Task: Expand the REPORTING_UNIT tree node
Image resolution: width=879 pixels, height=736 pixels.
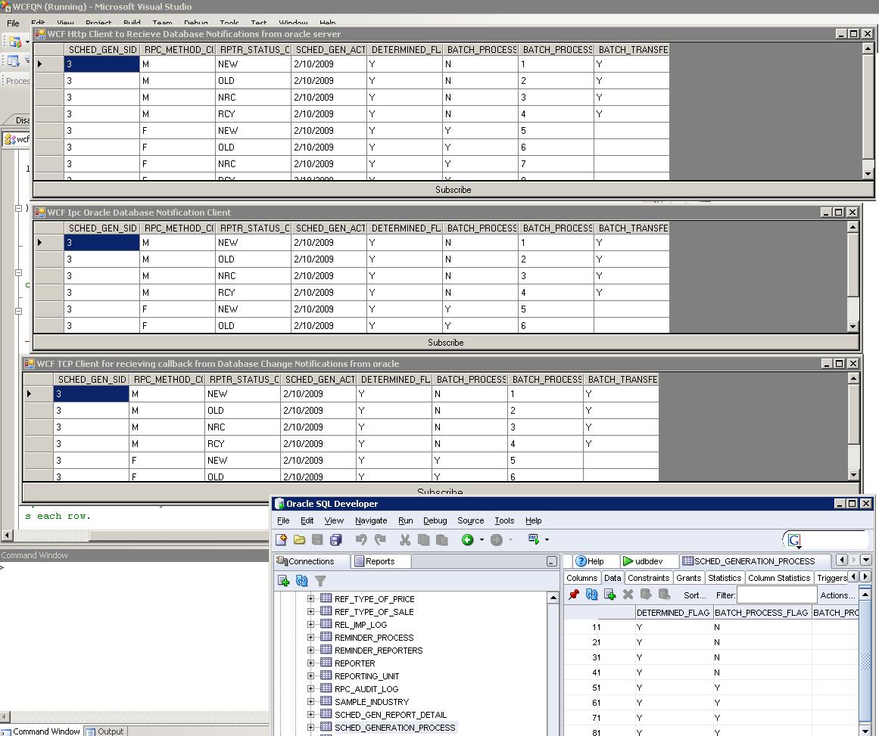Action: pos(310,676)
